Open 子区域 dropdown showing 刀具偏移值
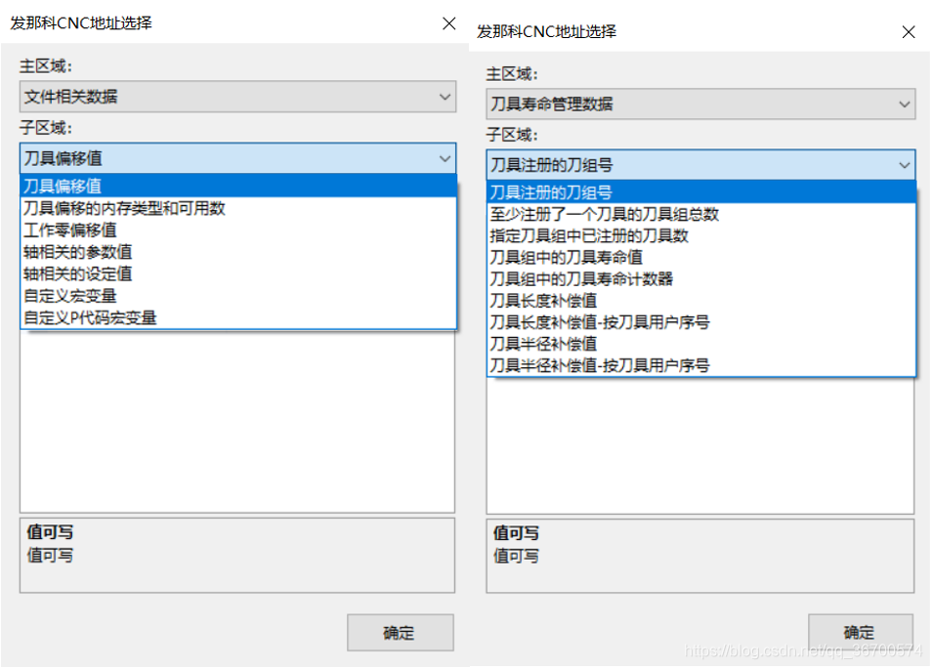Screen dimensions: 932x669 pyautogui.click(x=237, y=158)
